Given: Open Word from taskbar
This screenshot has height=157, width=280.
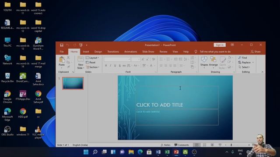Looking at the screenshot, I should coord(158,152).
